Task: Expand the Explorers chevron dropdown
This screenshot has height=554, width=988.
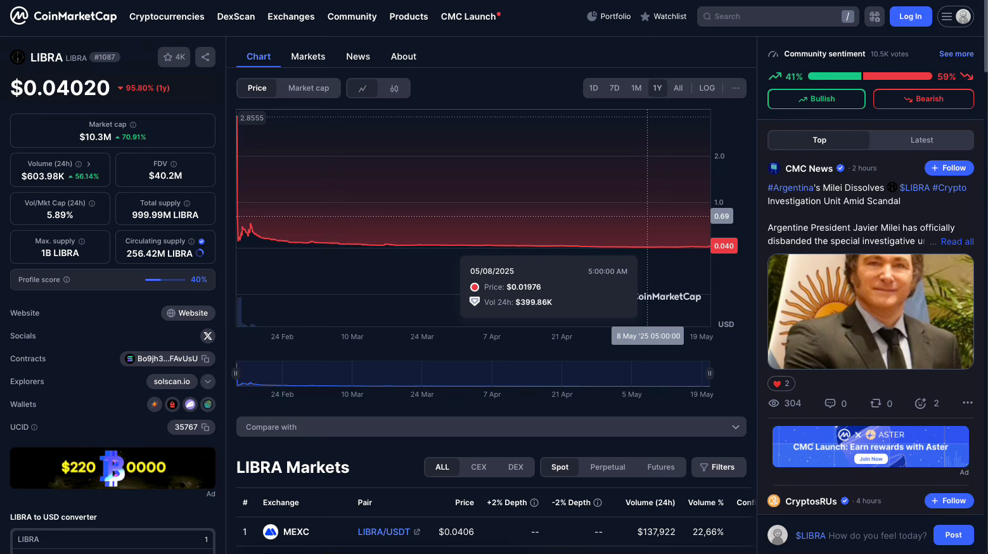Action: click(x=208, y=382)
